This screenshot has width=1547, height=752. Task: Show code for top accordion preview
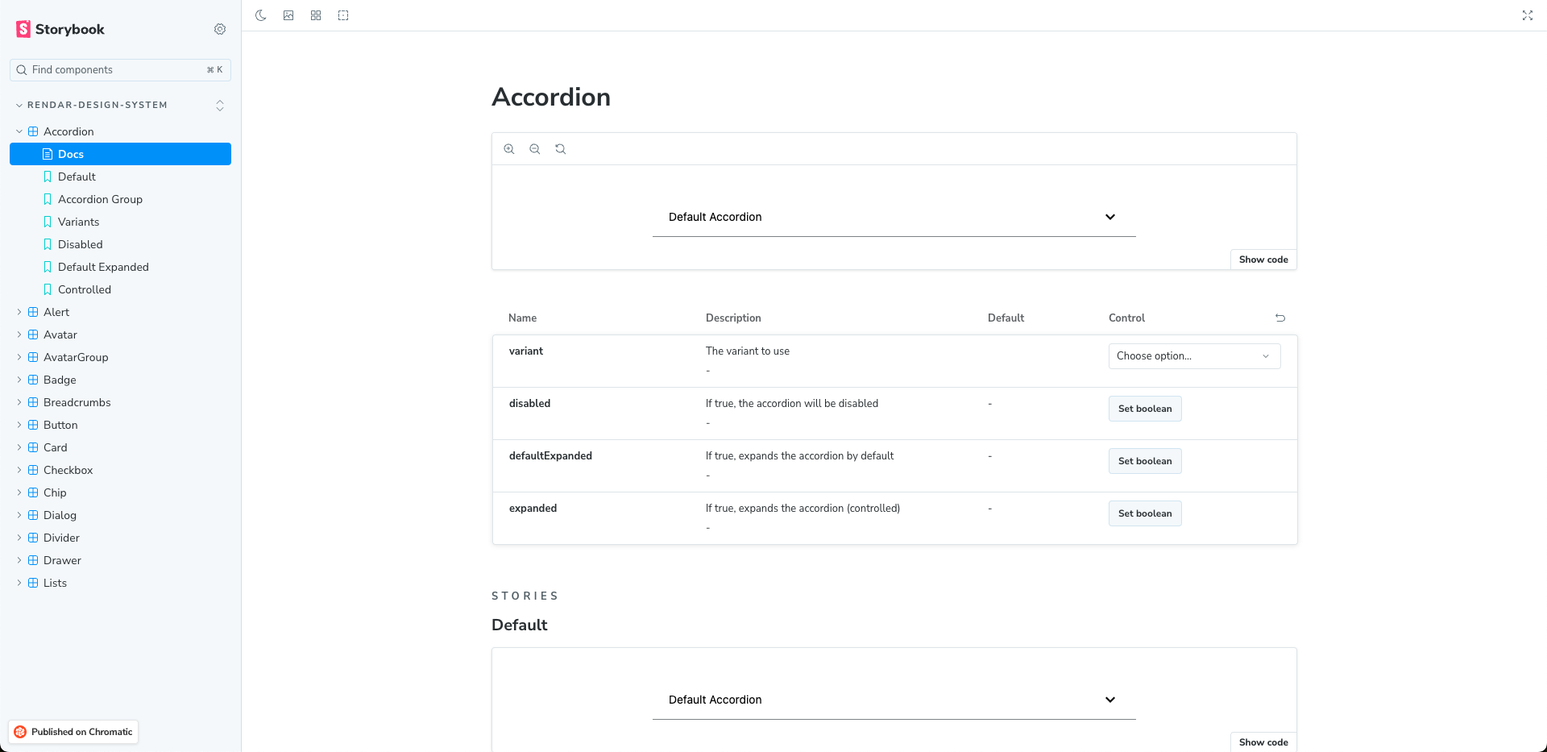[1263, 260]
